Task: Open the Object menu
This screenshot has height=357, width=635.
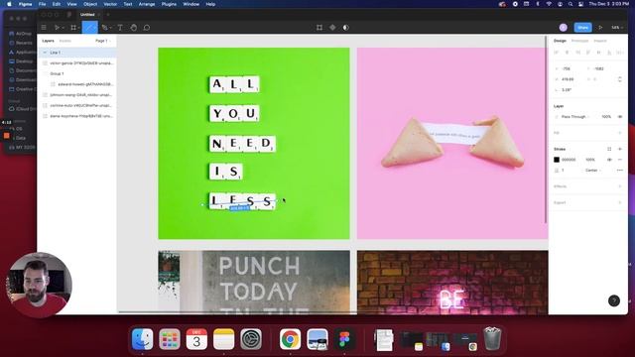Action: click(x=90, y=4)
